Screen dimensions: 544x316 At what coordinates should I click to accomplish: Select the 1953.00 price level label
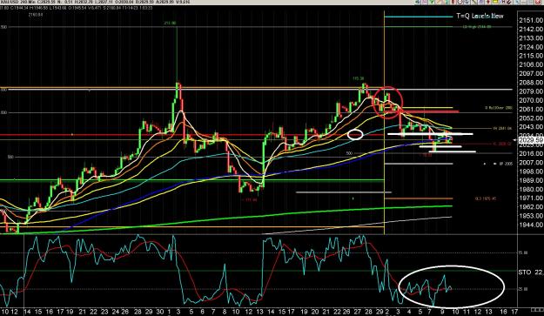click(x=531, y=216)
